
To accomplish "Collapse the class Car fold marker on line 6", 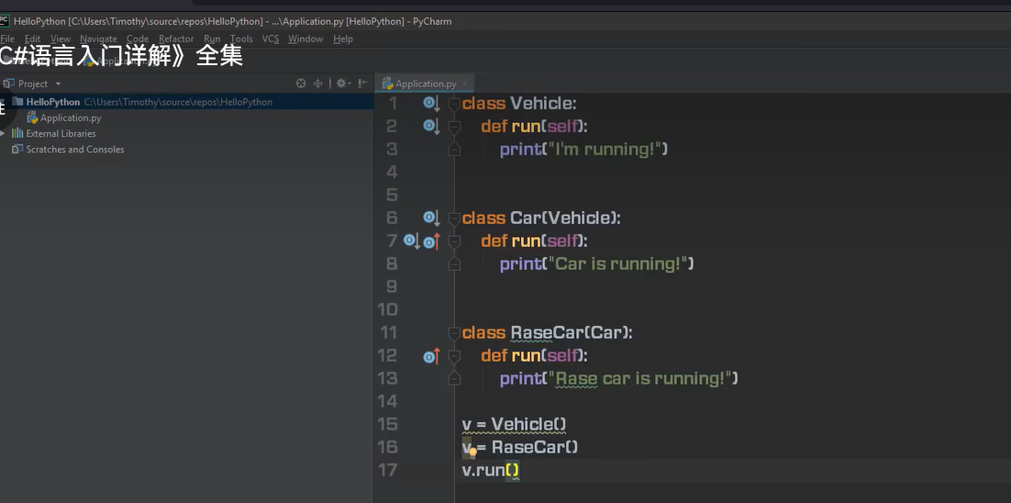I will (454, 218).
